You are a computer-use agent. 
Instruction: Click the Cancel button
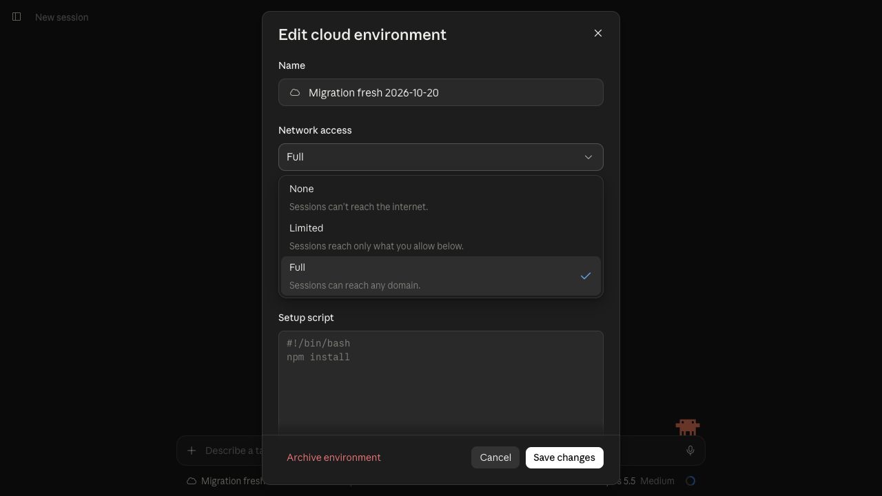pos(495,457)
